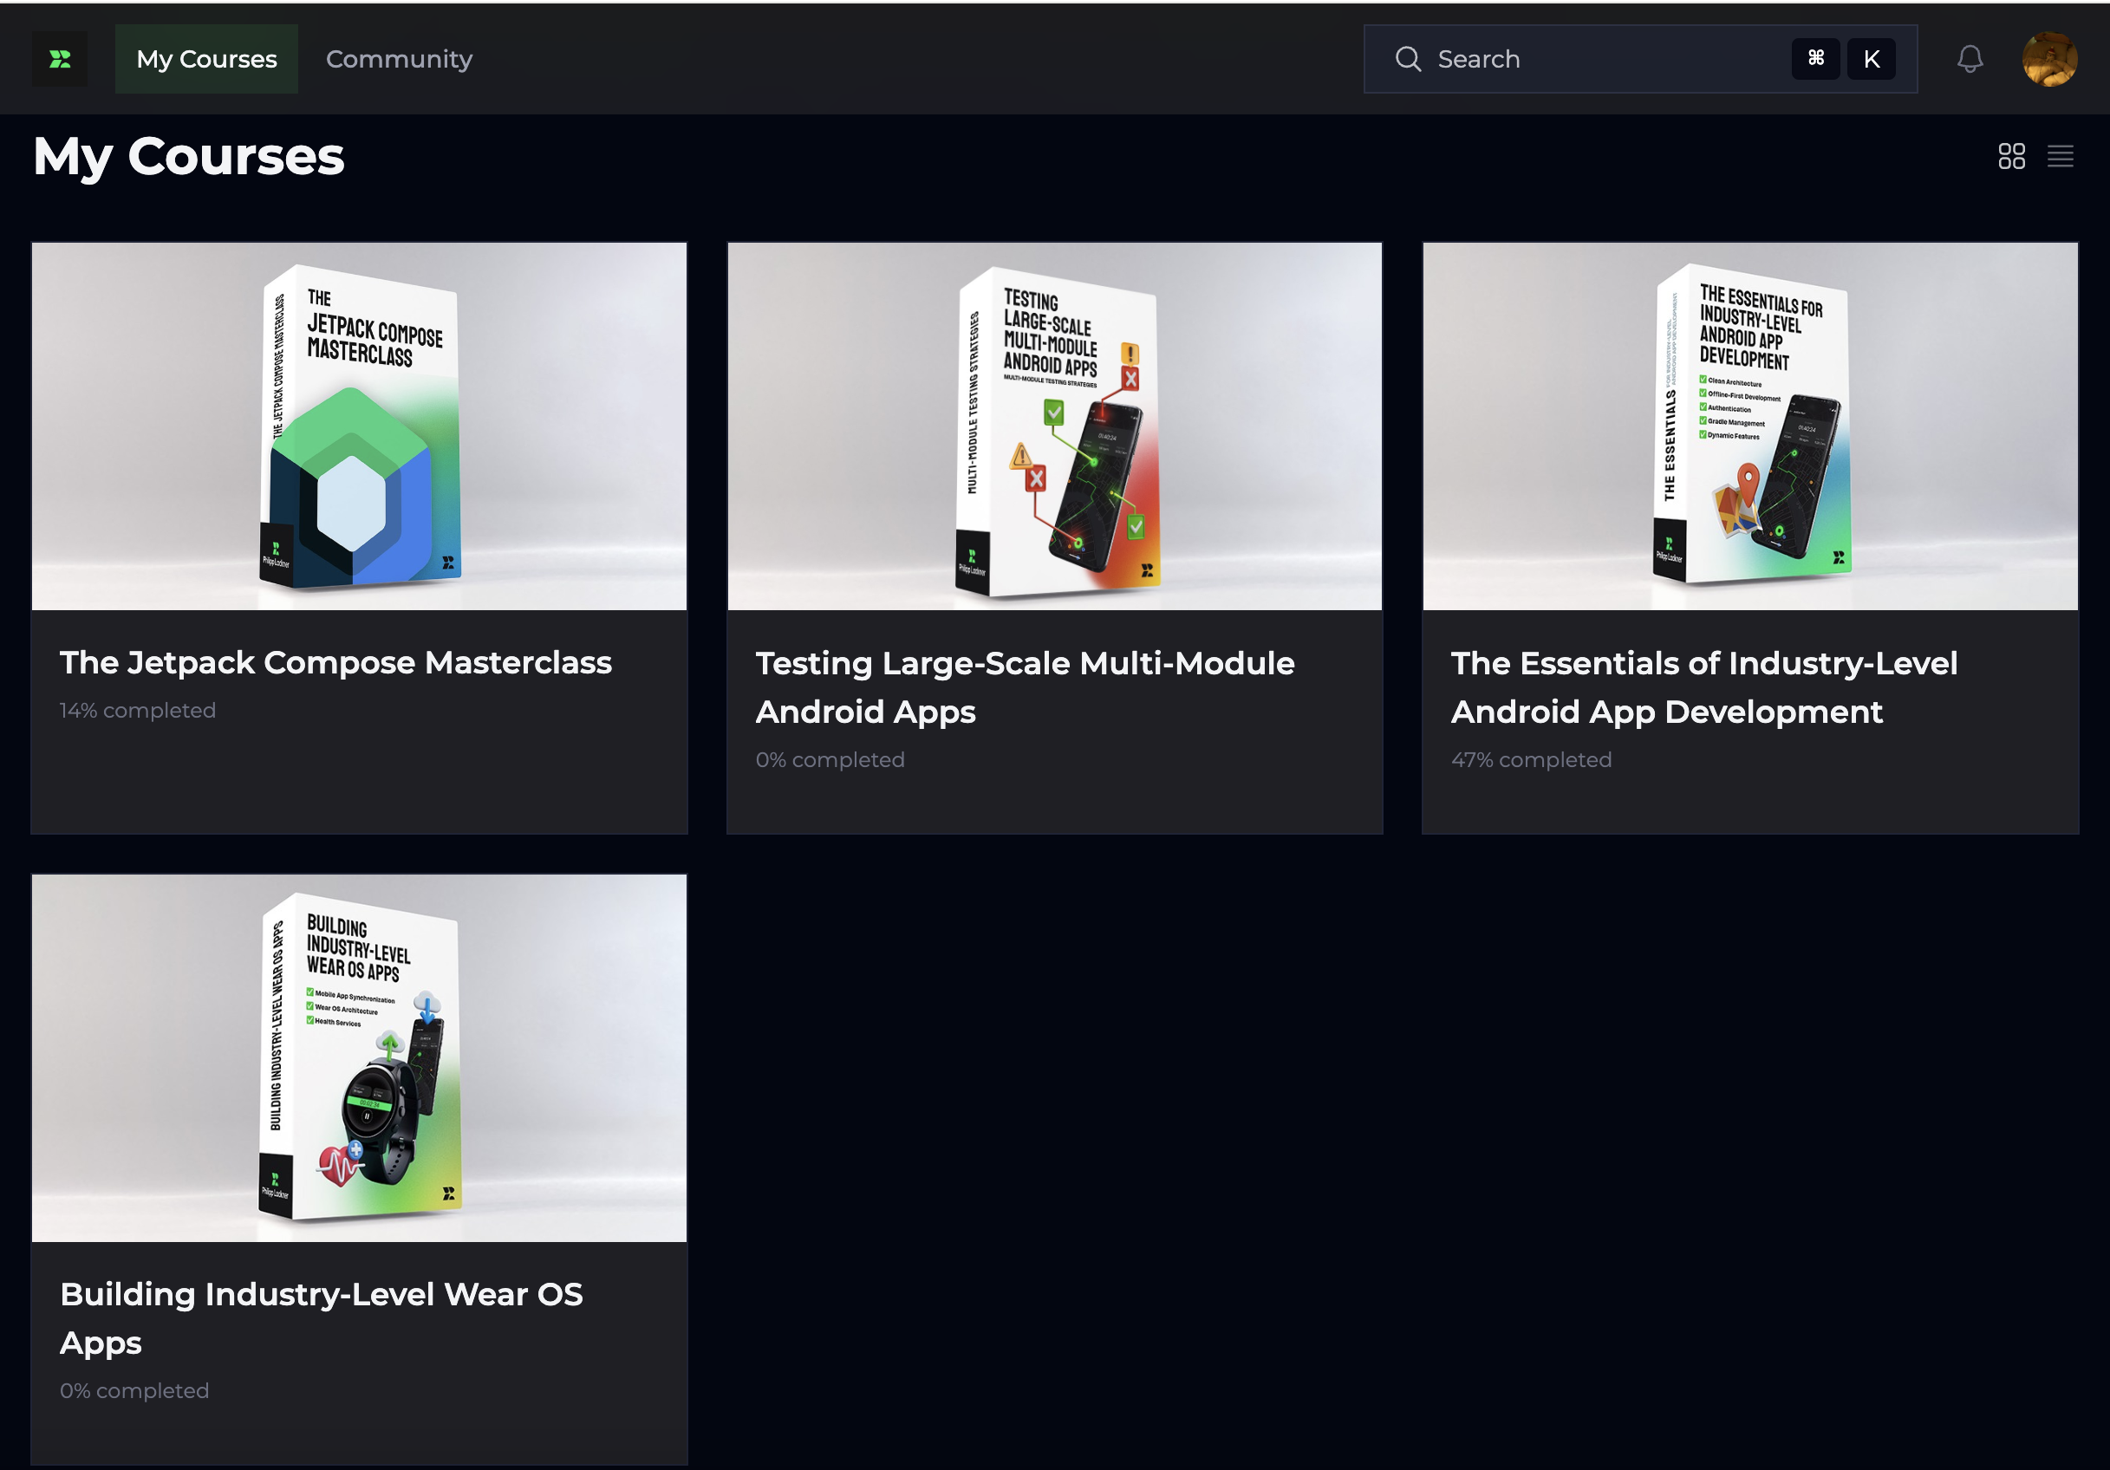Click the search magnifier icon
The height and width of the screenshot is (1470, 2110).
tap(1407, 59)
